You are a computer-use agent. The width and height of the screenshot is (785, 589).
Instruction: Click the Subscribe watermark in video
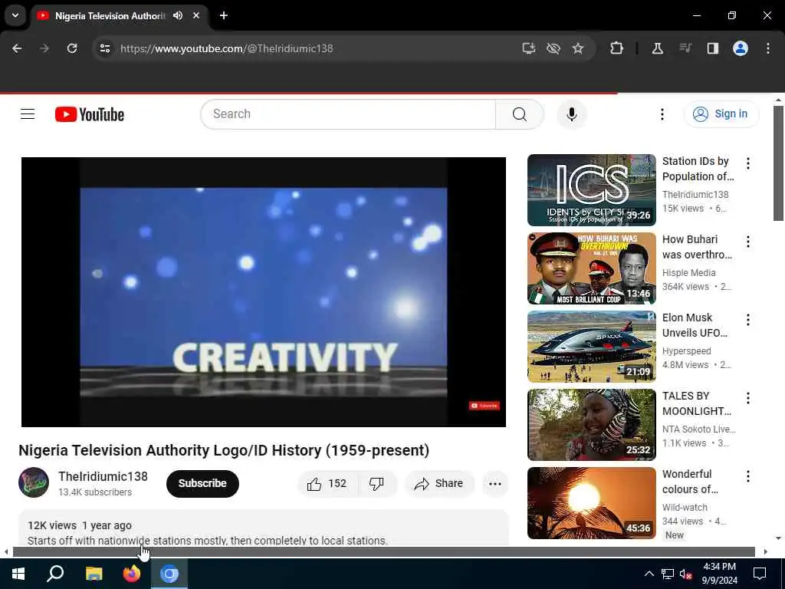(484, 406)
